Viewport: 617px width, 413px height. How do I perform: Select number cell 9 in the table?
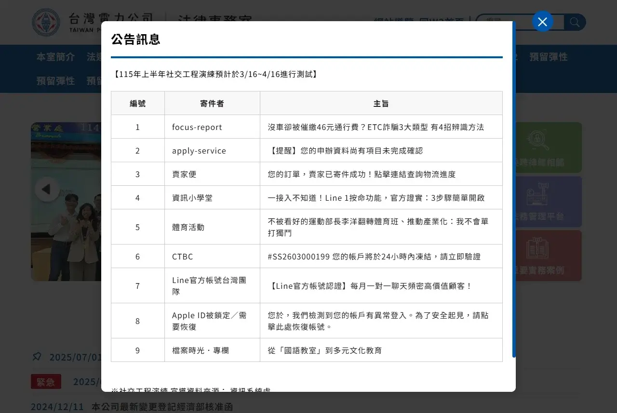tap(138, 350)
